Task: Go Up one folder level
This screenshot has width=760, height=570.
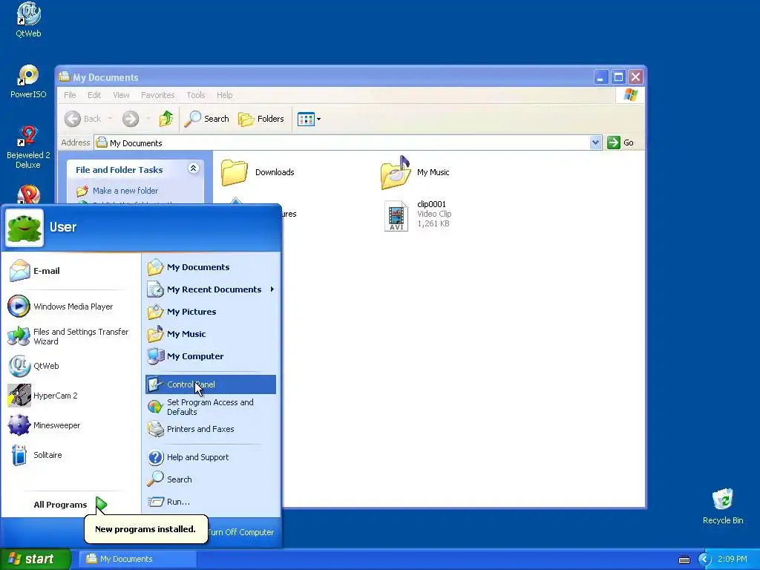Action: click(x=166, y=119)
